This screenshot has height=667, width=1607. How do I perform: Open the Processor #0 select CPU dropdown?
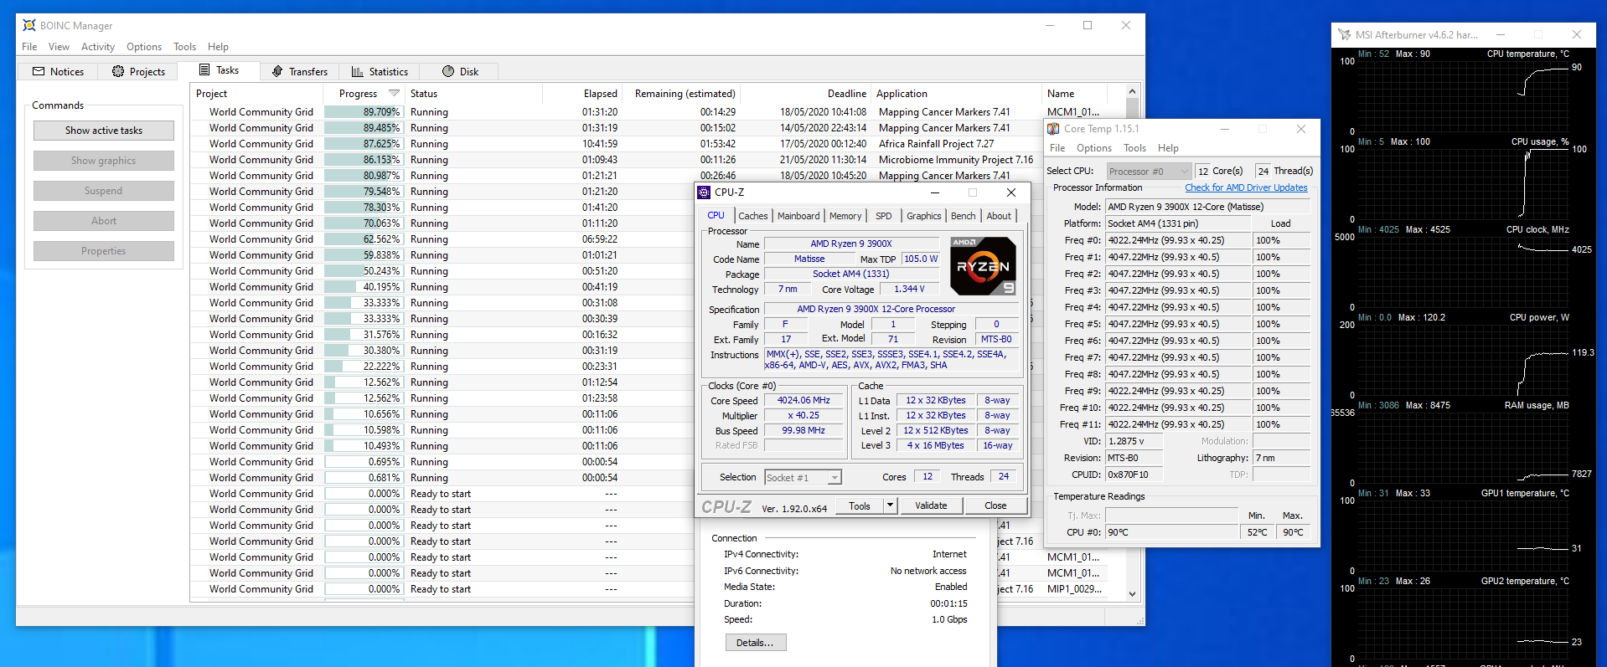[x=1149, y=172]
